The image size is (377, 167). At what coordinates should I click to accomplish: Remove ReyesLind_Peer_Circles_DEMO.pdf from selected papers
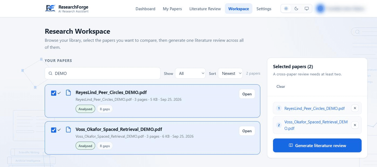point(355,108)
